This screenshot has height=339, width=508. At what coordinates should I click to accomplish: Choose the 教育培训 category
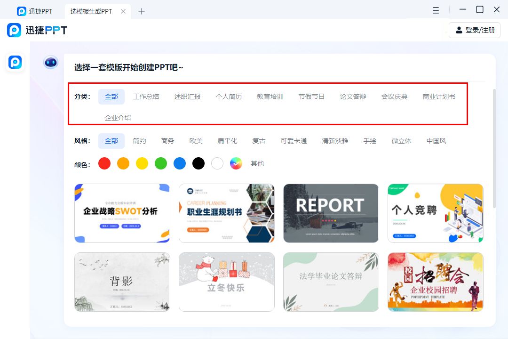(270, 97)
